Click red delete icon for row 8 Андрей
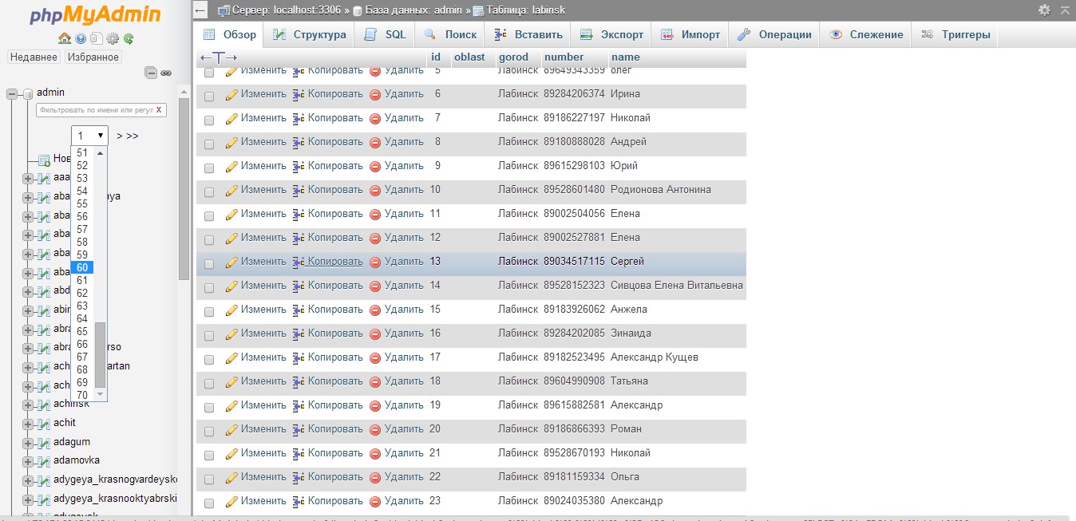1076x521 pixels. [375, 142]
